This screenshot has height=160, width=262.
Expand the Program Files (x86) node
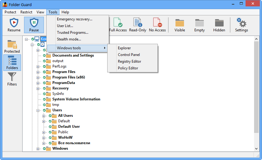click(38, 78)
